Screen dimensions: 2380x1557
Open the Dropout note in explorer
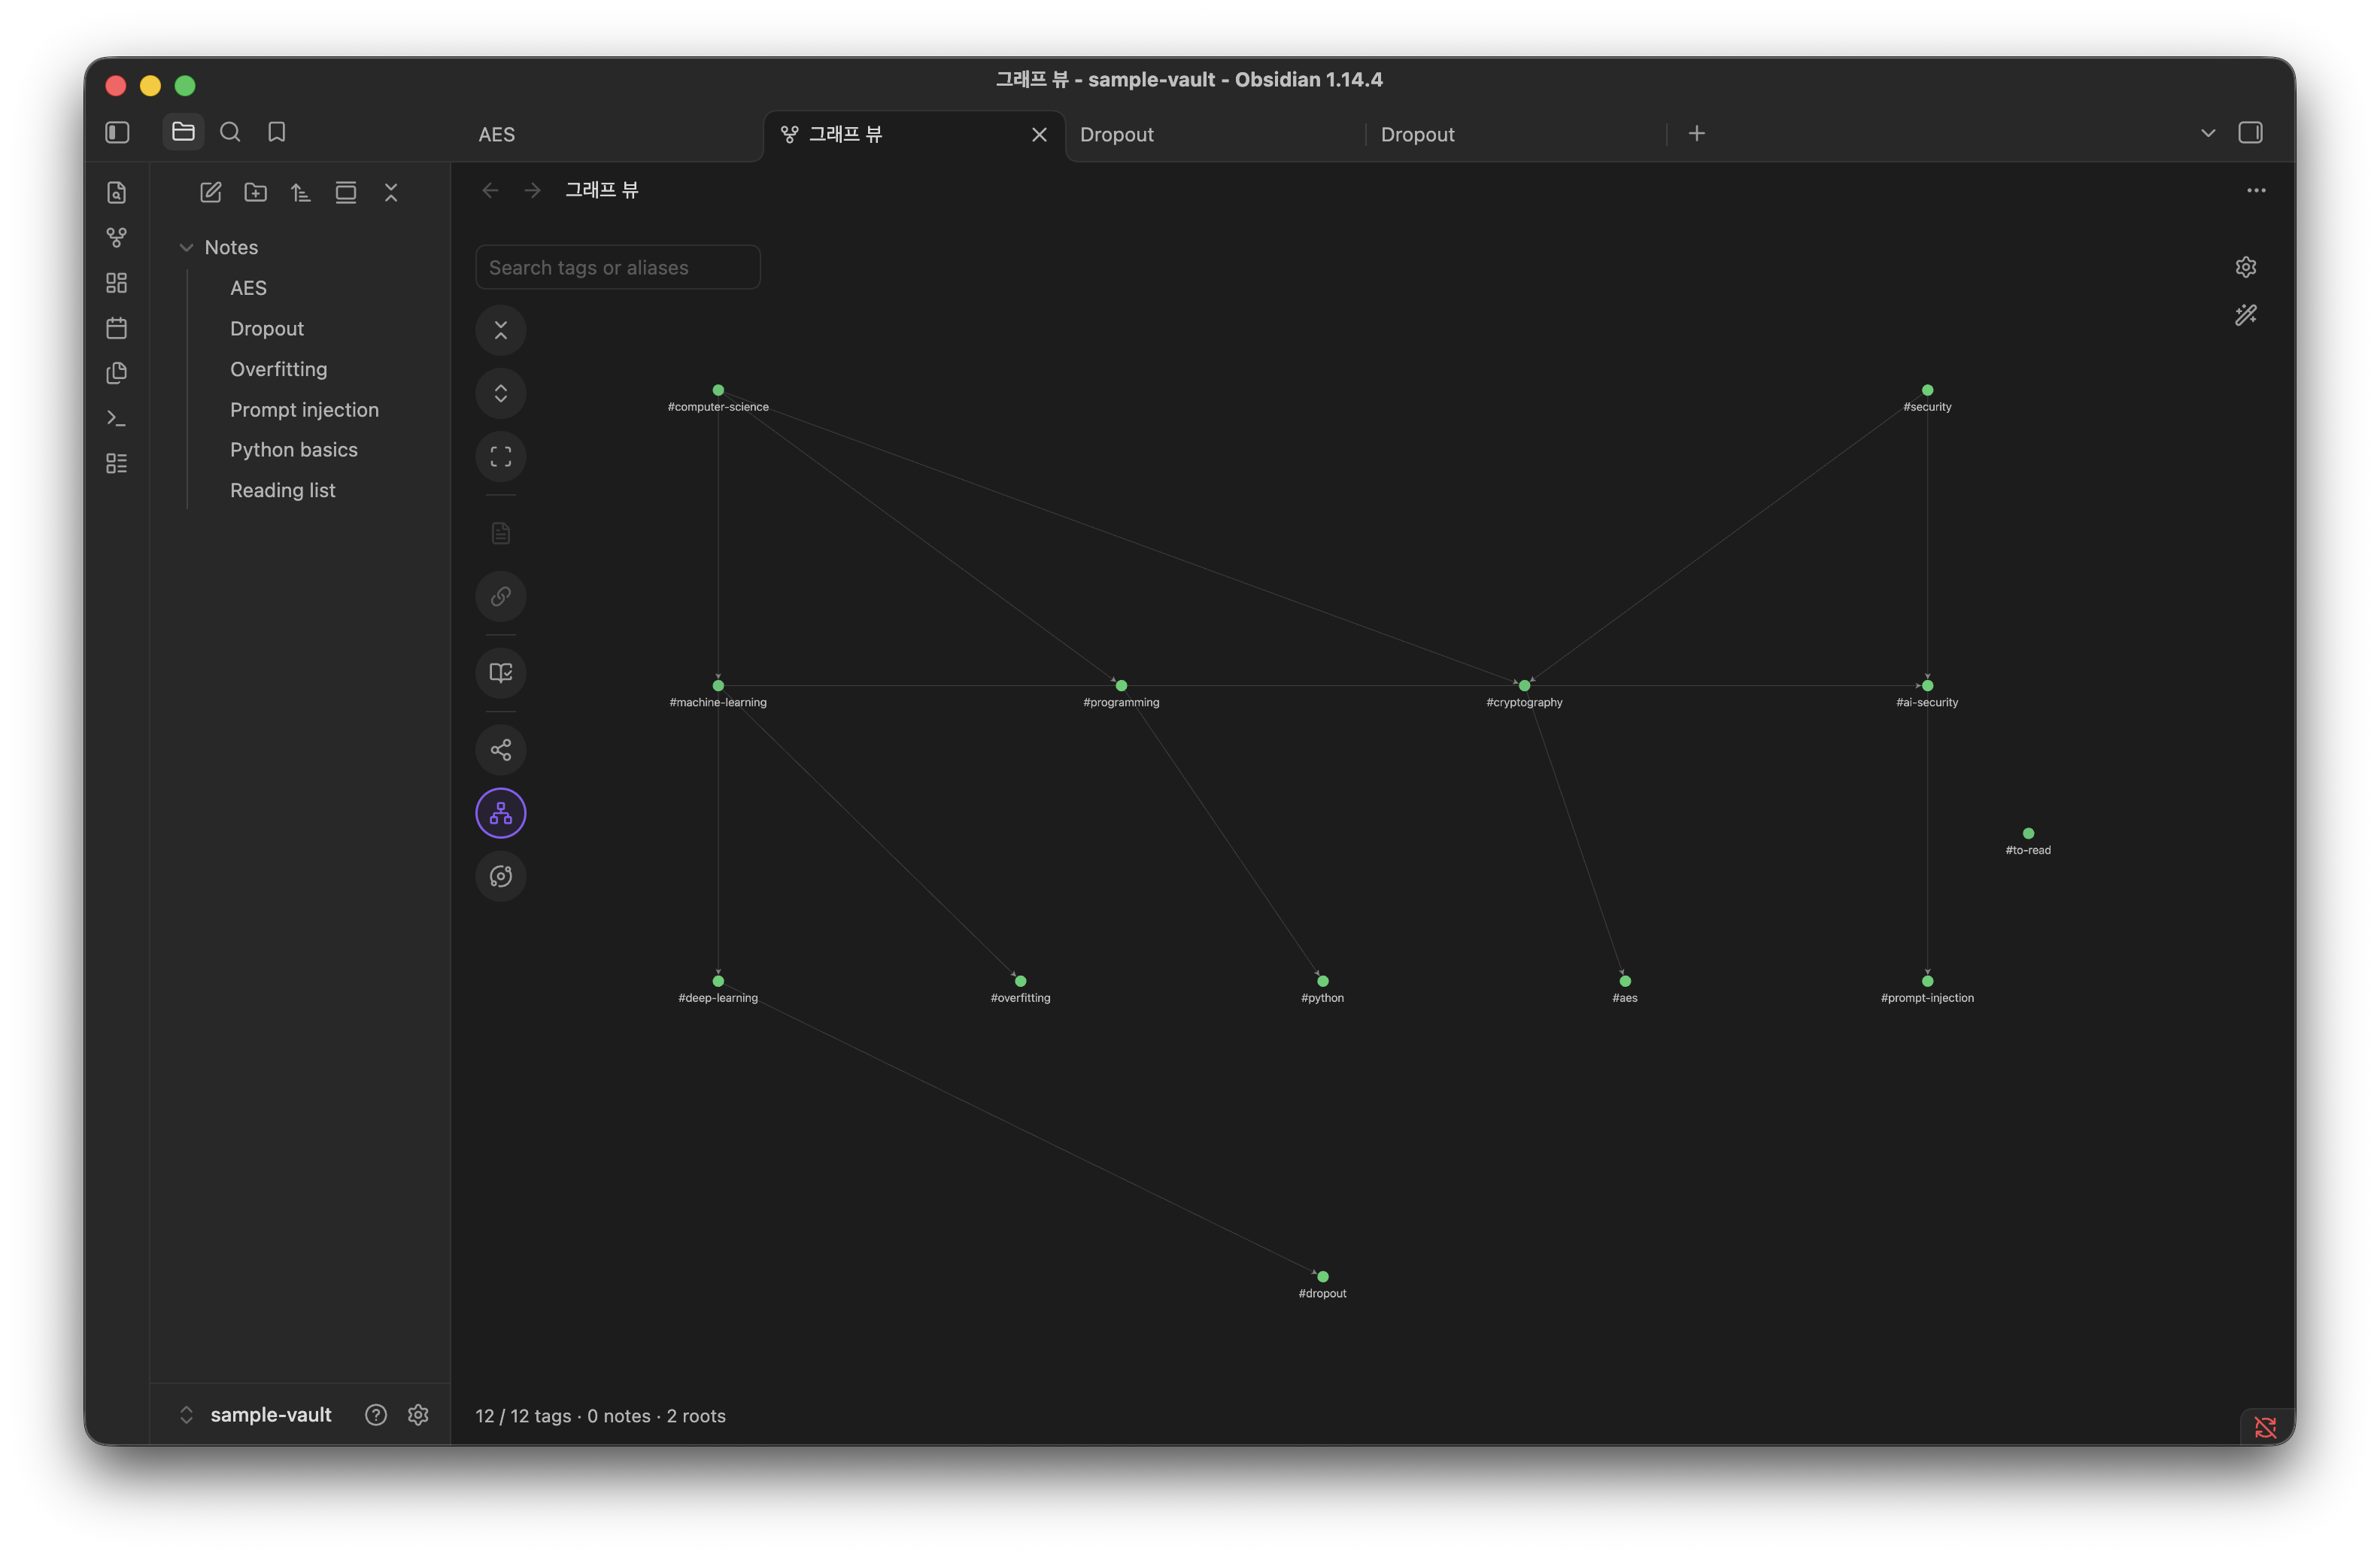(267, 329)
